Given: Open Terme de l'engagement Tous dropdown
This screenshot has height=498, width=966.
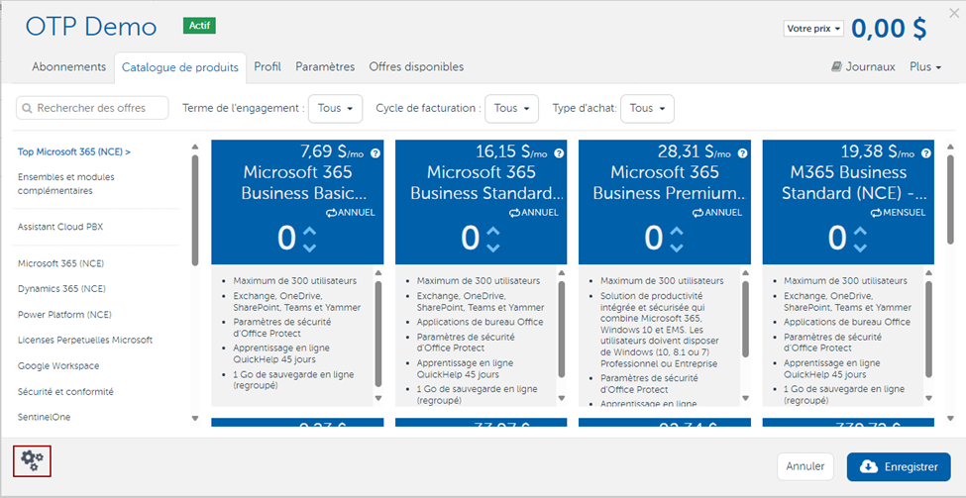Looking at the screenshot, I should click(x=335, y=108).
